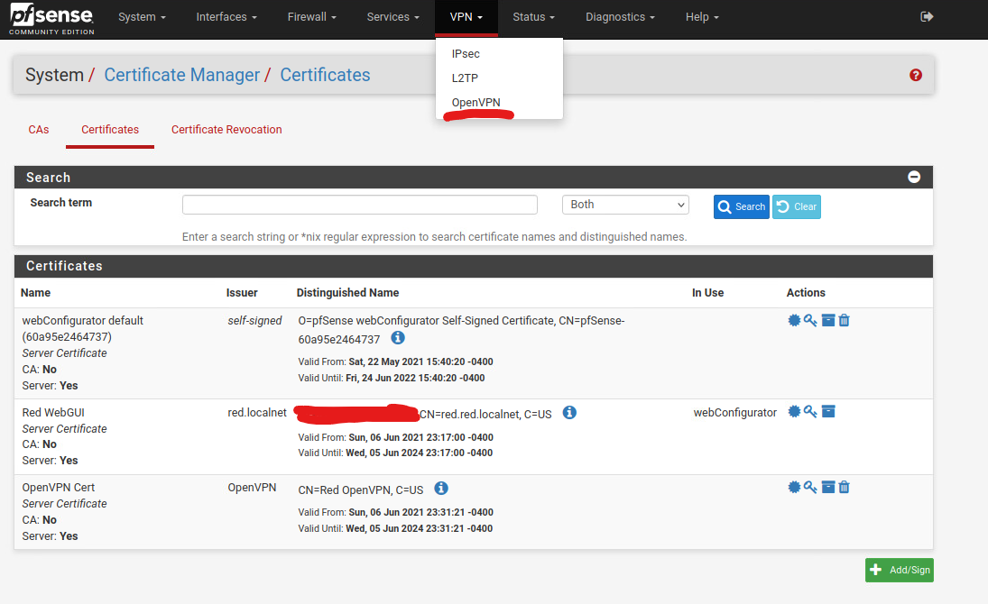The image size is (988, 604).
Task: Expand the Firewall menu
Action: pos(312,17)
